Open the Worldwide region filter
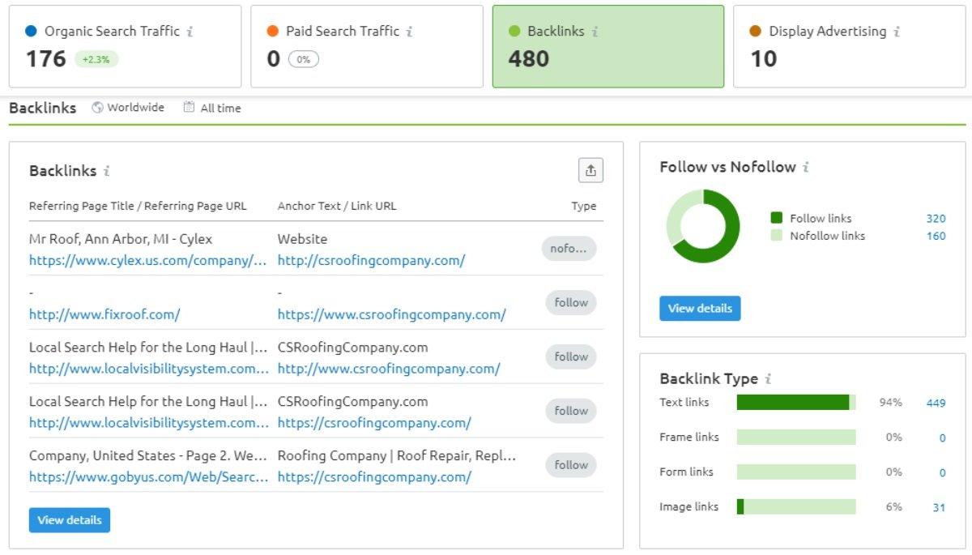This screenshot has height=555, width=972. coord(128,108)
